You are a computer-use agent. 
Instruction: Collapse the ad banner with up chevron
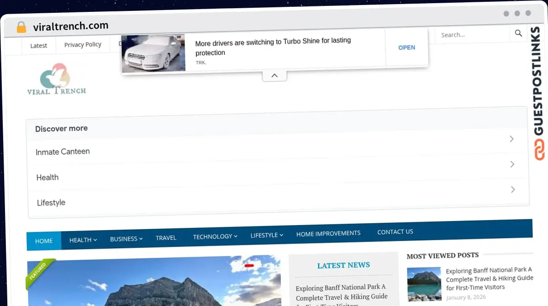(274, 75)
